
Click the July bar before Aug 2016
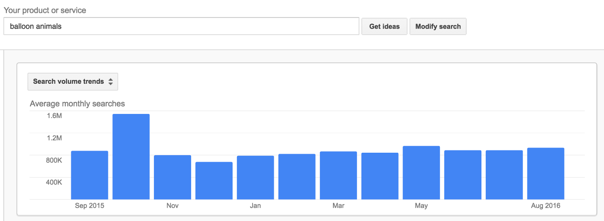(504, 175)
